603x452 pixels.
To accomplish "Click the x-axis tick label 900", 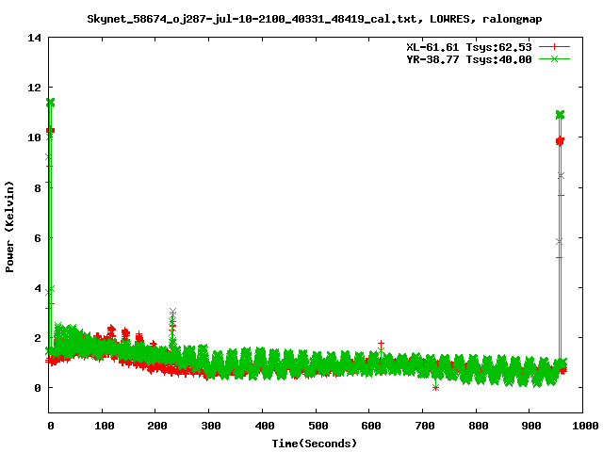I will tap(531, 426).
